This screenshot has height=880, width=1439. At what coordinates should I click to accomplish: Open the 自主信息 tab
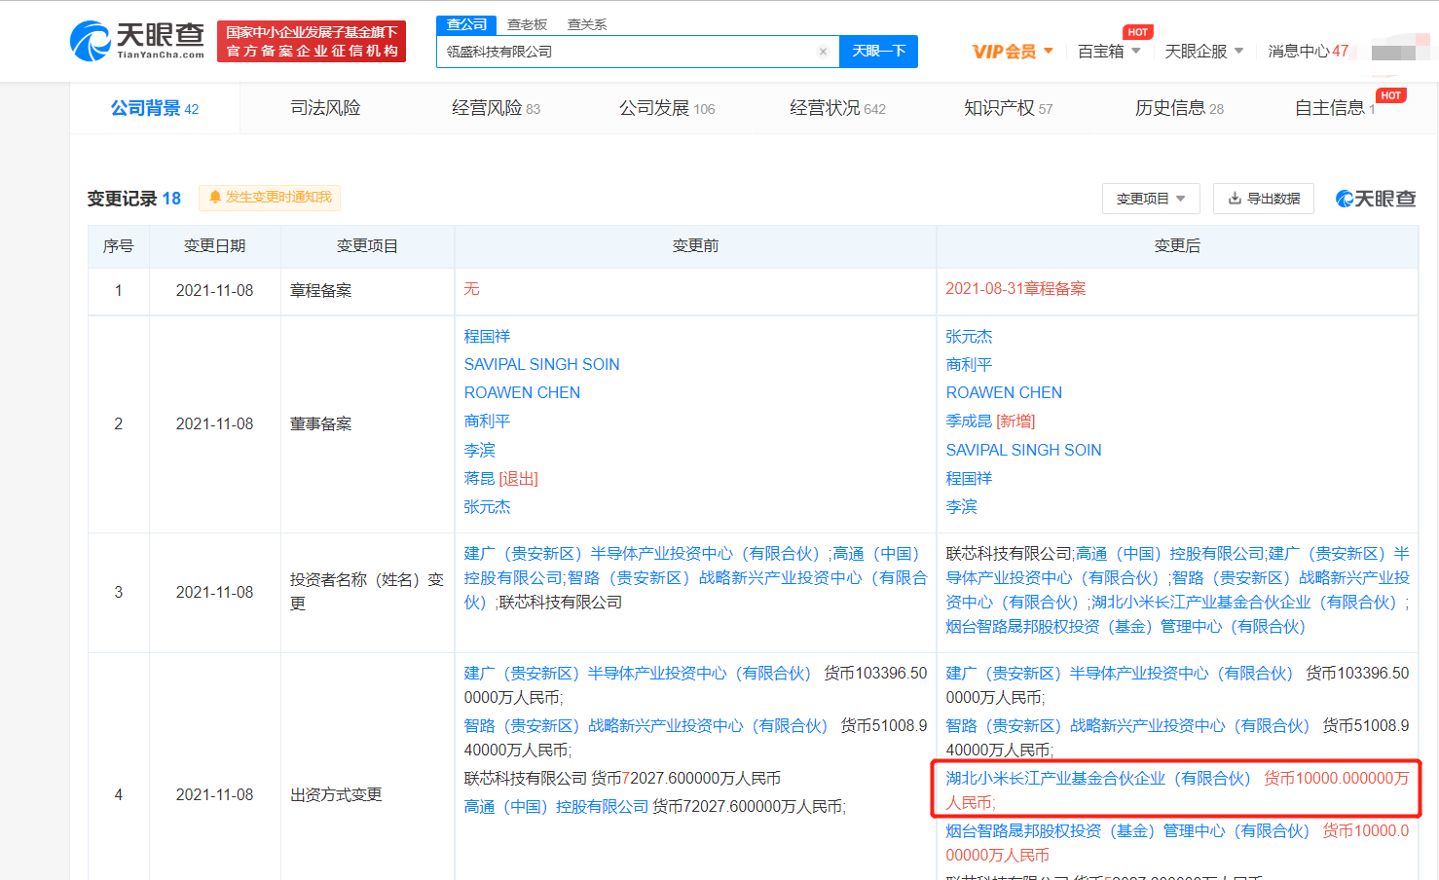1334,108
